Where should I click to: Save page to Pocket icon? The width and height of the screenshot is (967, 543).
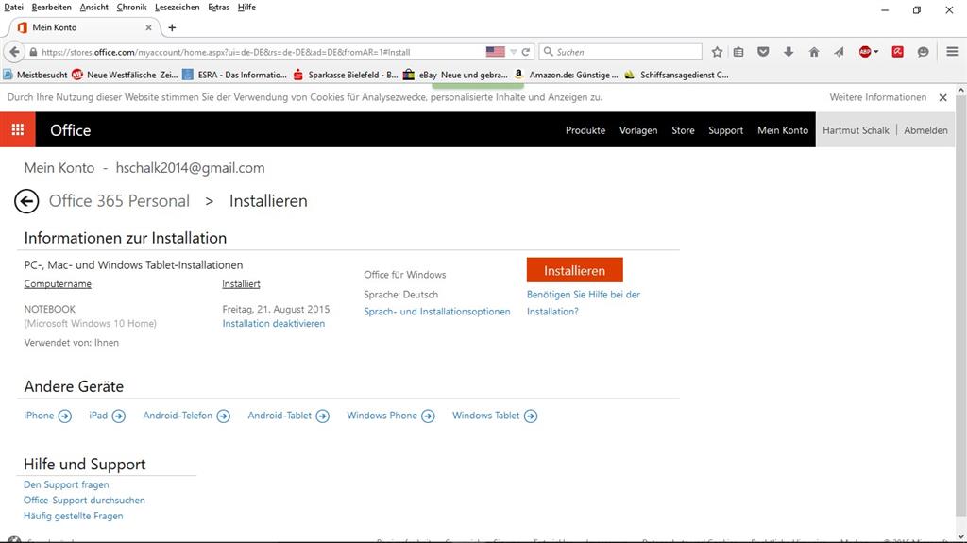(763, 53)
